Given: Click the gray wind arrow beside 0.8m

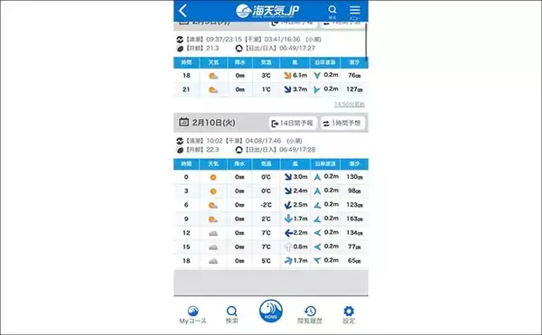Looking at the screenshot, I should pyautogui.click(x=288, y=247).
